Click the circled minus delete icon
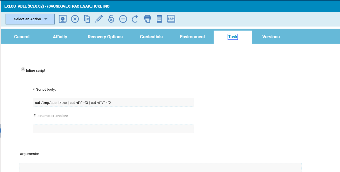Image resolution: width=340 pixels, height=172 pixels. coord(123,19)
